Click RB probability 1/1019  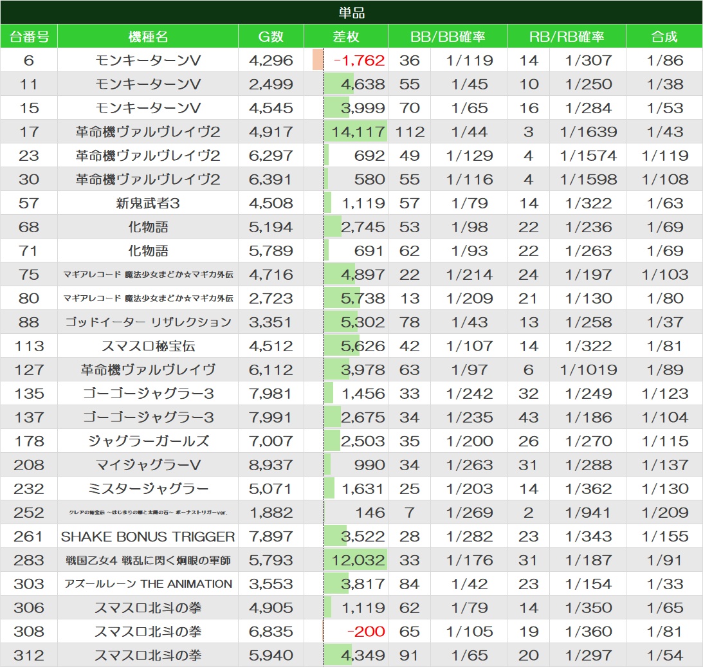coord(589,369)
